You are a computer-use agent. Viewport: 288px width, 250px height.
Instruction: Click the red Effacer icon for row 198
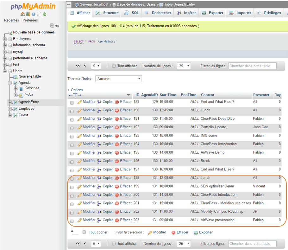coord(117,178)
